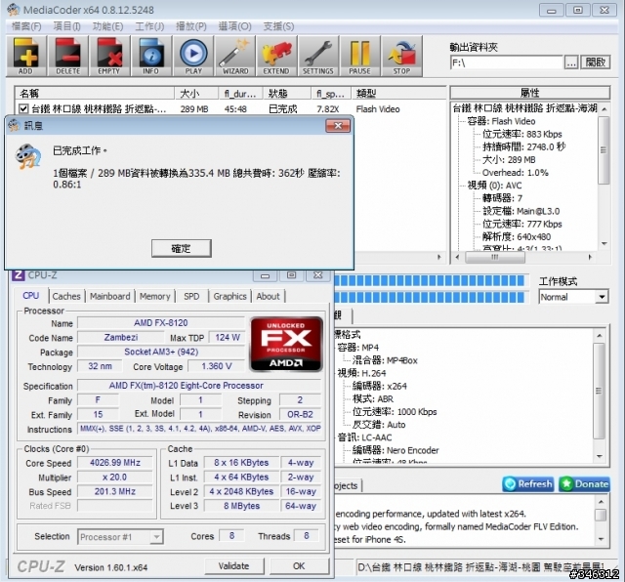Open the INFO toolbar icon
This screenshot has height=582, width=625.
pos(151,56)
